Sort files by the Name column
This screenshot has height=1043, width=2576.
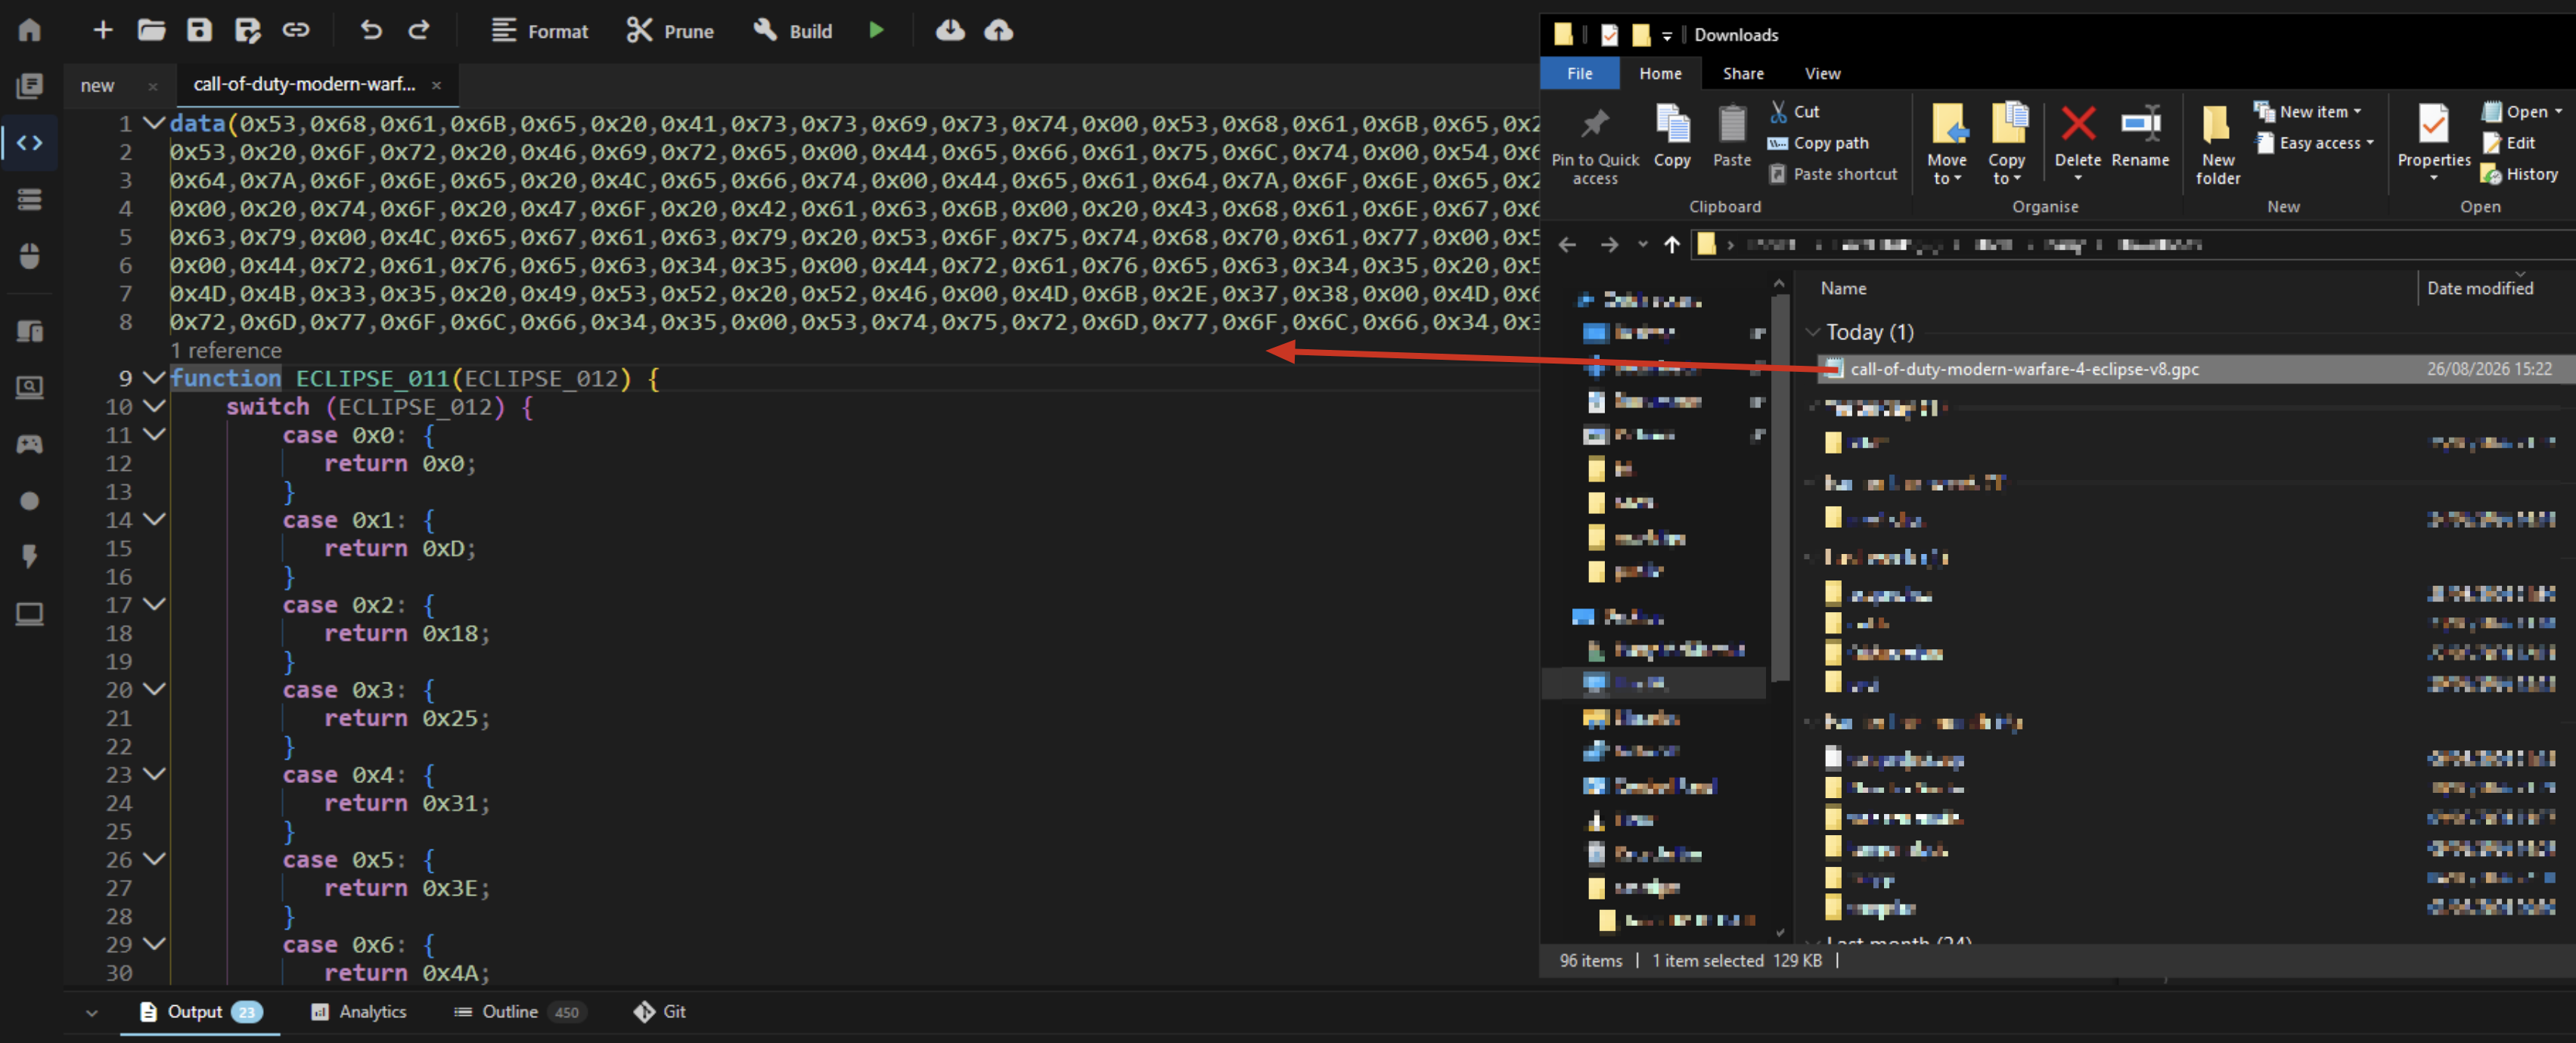pos(1843,289)
